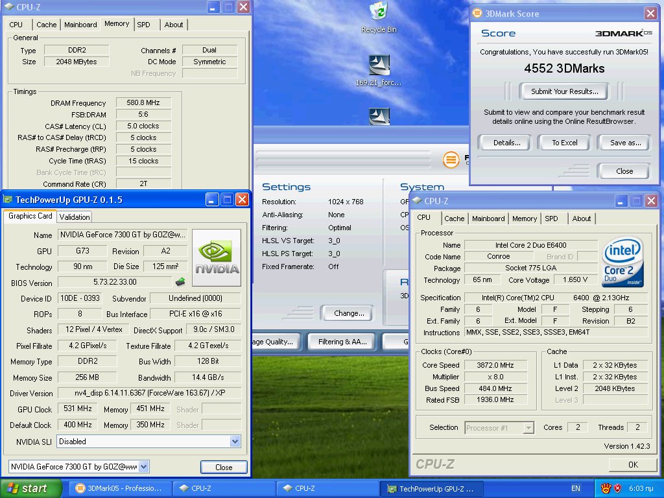Click the Core Speed value 3872.0 MHz
Screen dimensions: 664x498
(495, 365)
